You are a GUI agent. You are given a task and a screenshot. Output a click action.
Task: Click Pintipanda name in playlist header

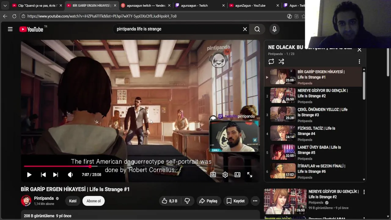[x=276, y=54]
